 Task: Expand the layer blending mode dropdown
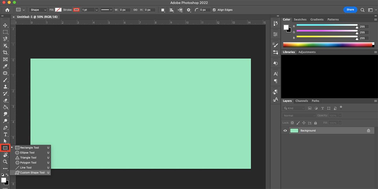298,115
